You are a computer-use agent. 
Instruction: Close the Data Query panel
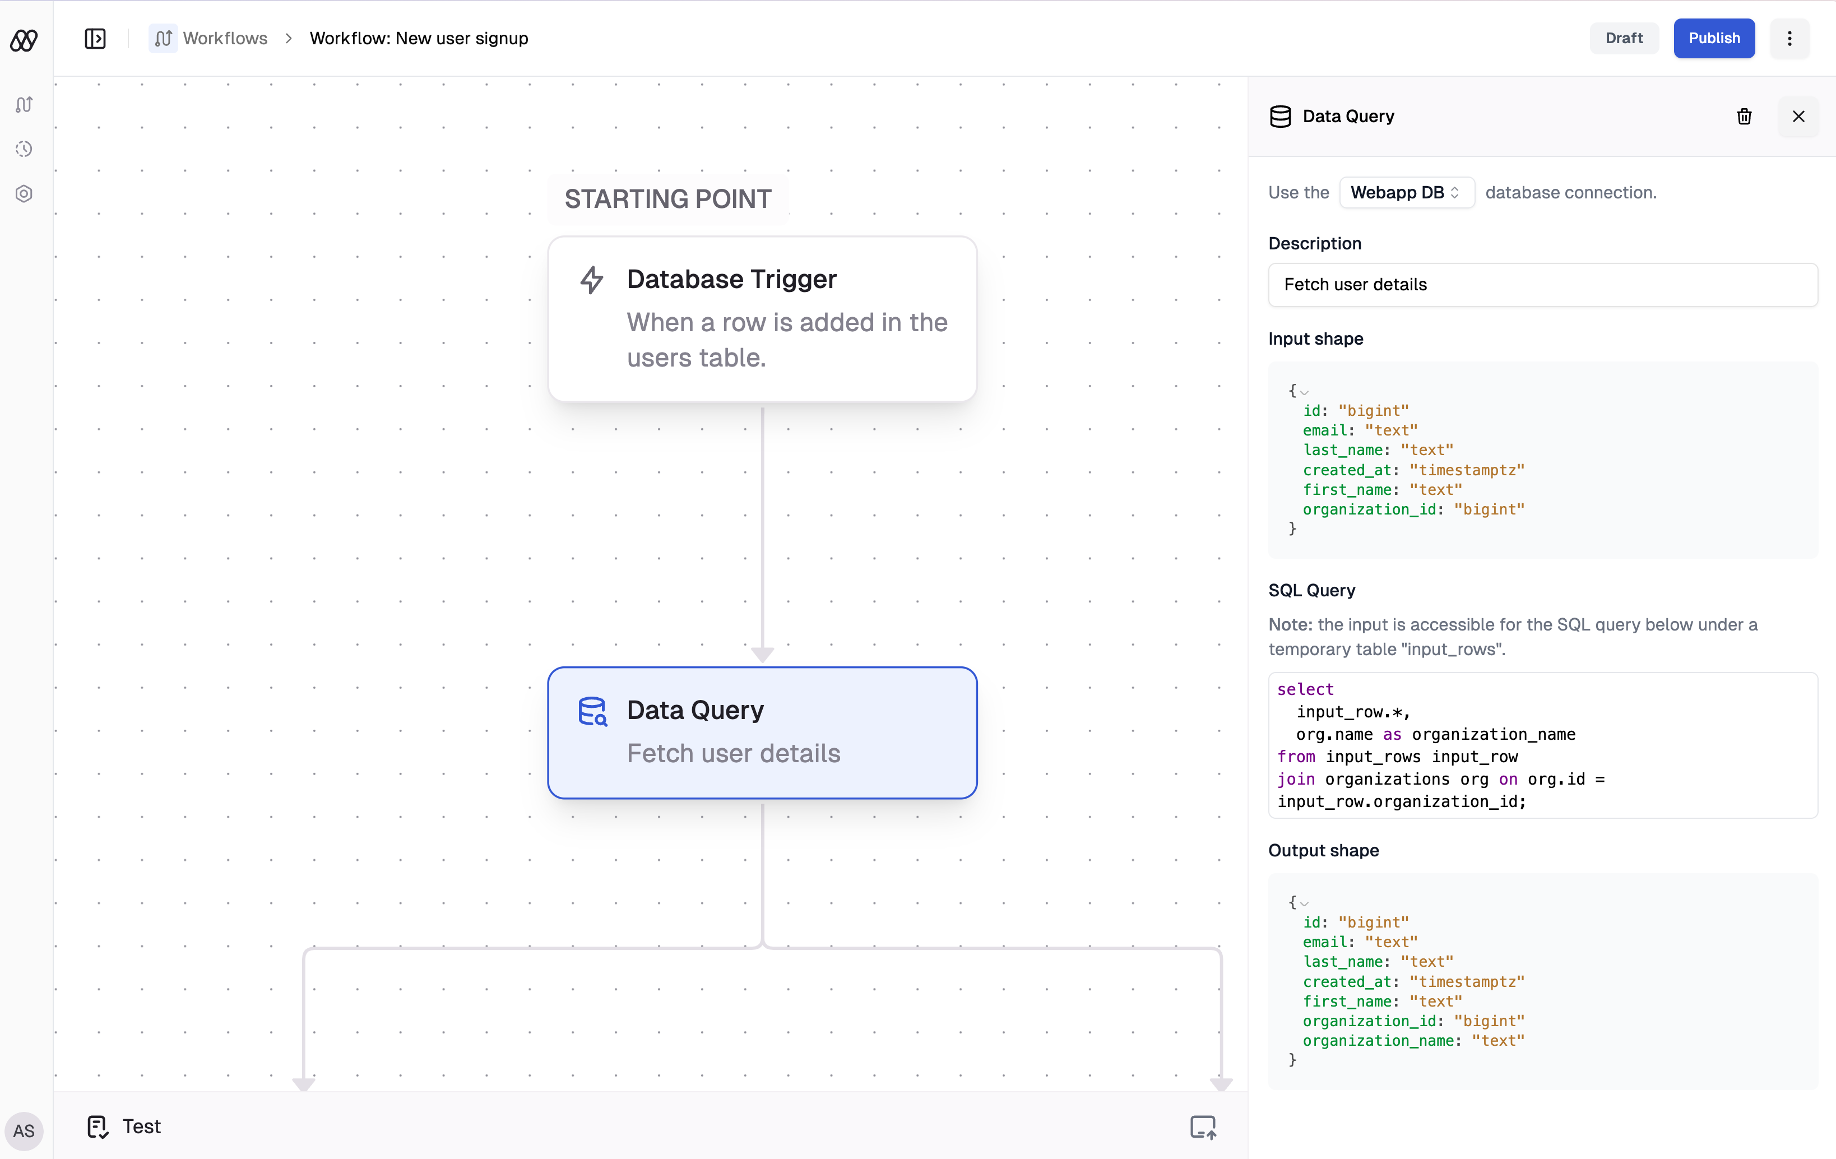tap(1798, 116)
